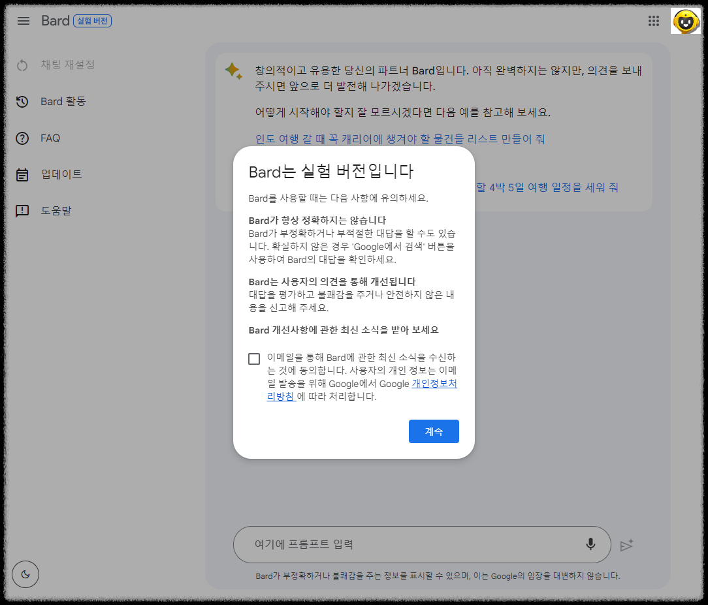The image size is (708, 605).
Task: Open the 개인정보처리방침 privacy link
Action: [433, 383]
